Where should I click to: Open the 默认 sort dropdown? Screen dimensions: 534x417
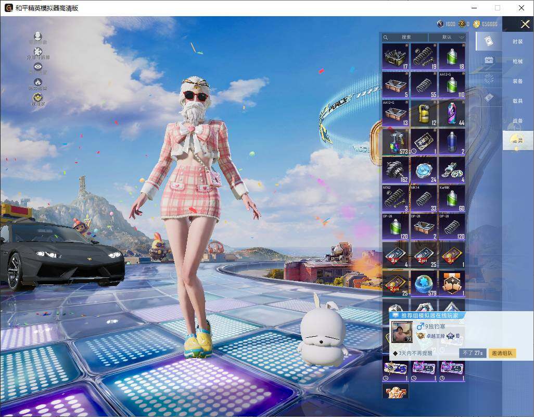point(447,37)
